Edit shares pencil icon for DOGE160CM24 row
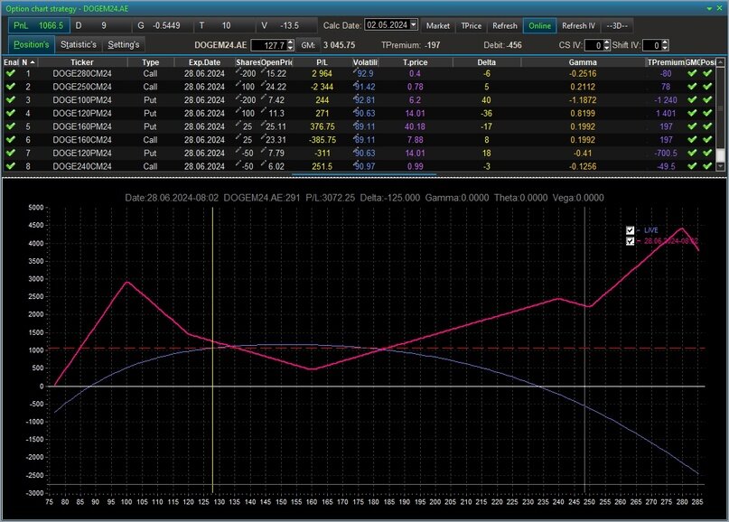This screenshot has height=522, width=729. (x=238, y=137)
